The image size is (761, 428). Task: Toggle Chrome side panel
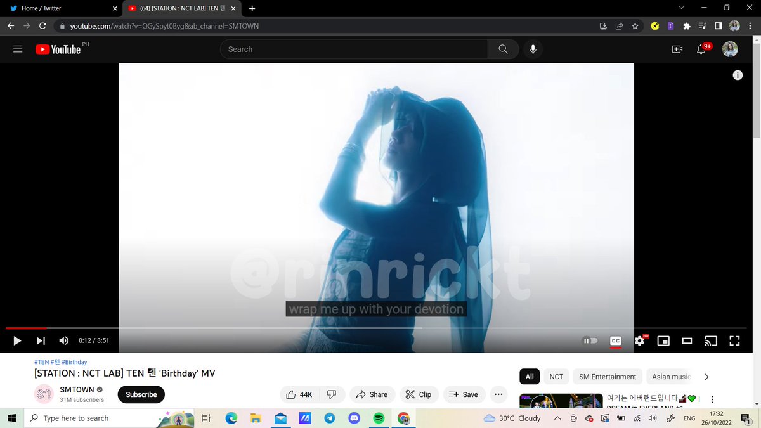pyautogui.click(x=718, y=26)
